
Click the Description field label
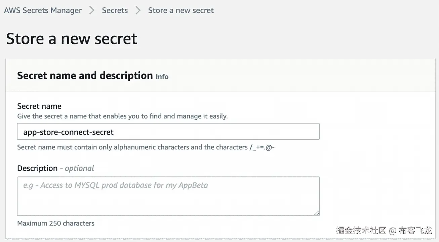[x=37, y=168]
